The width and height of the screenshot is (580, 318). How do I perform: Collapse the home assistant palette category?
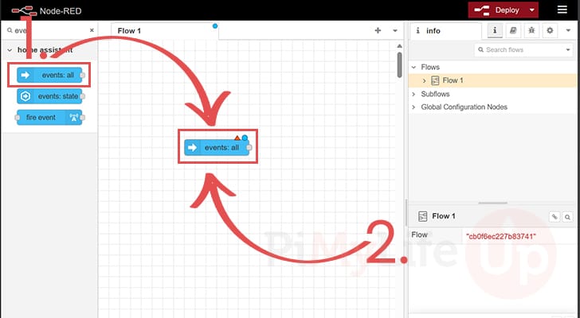coord(10,50)
